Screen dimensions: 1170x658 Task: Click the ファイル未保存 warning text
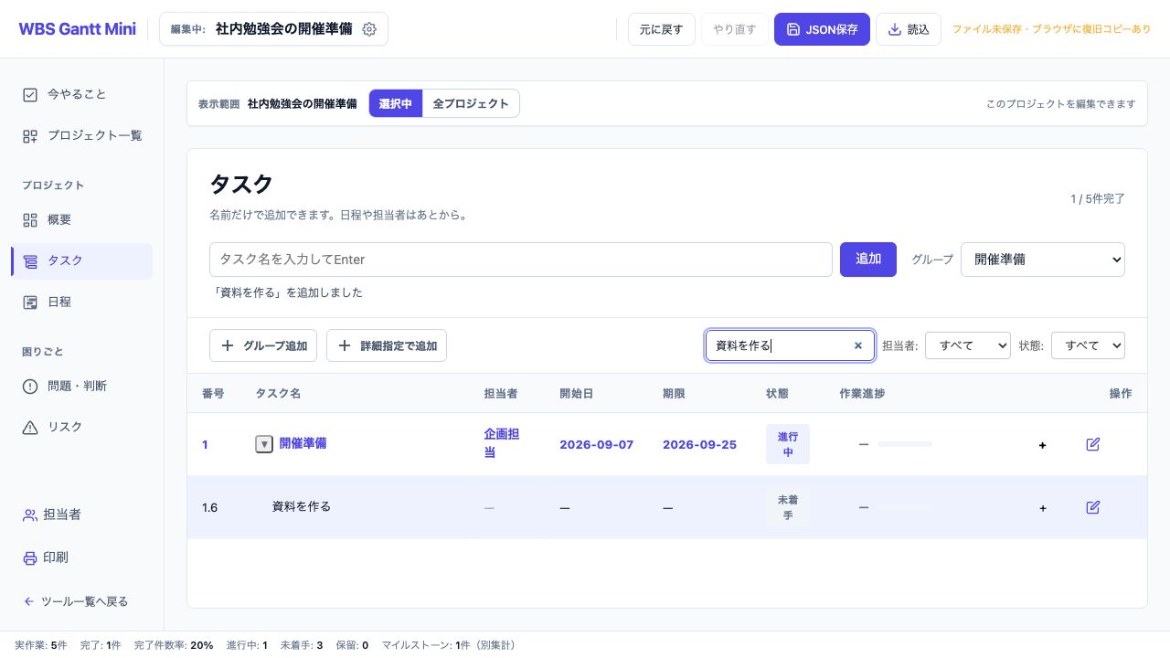click(1051, 29)
